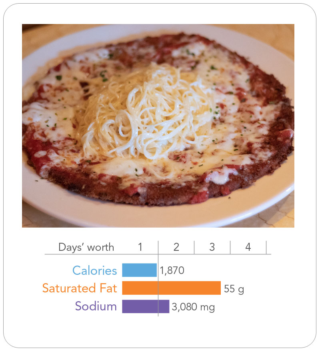Click the "Days' worth" axis label
Image resolution: width=320 pixels, height=352 pixels.
86,247
